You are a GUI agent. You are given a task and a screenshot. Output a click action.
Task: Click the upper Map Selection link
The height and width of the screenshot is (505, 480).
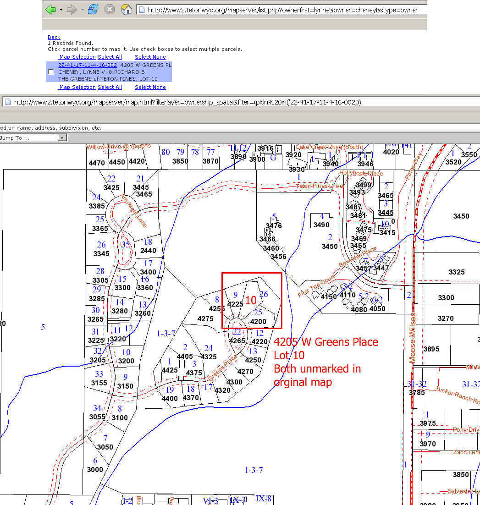pyautogui.click(x=77, y=57)
